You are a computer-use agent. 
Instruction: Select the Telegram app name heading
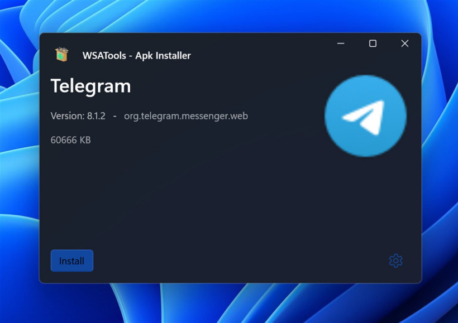coord(91,86)
